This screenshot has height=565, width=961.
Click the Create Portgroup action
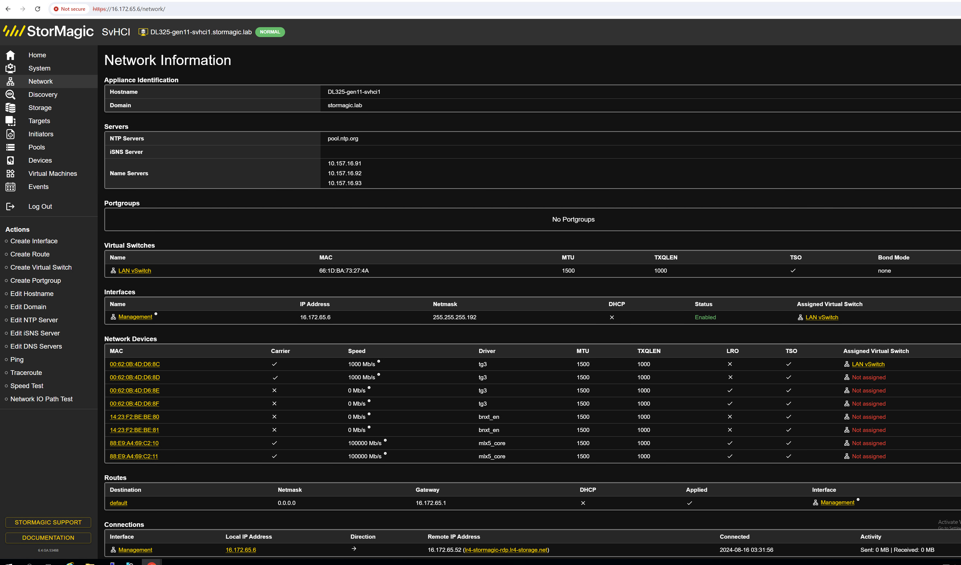(x=35, y=280)
